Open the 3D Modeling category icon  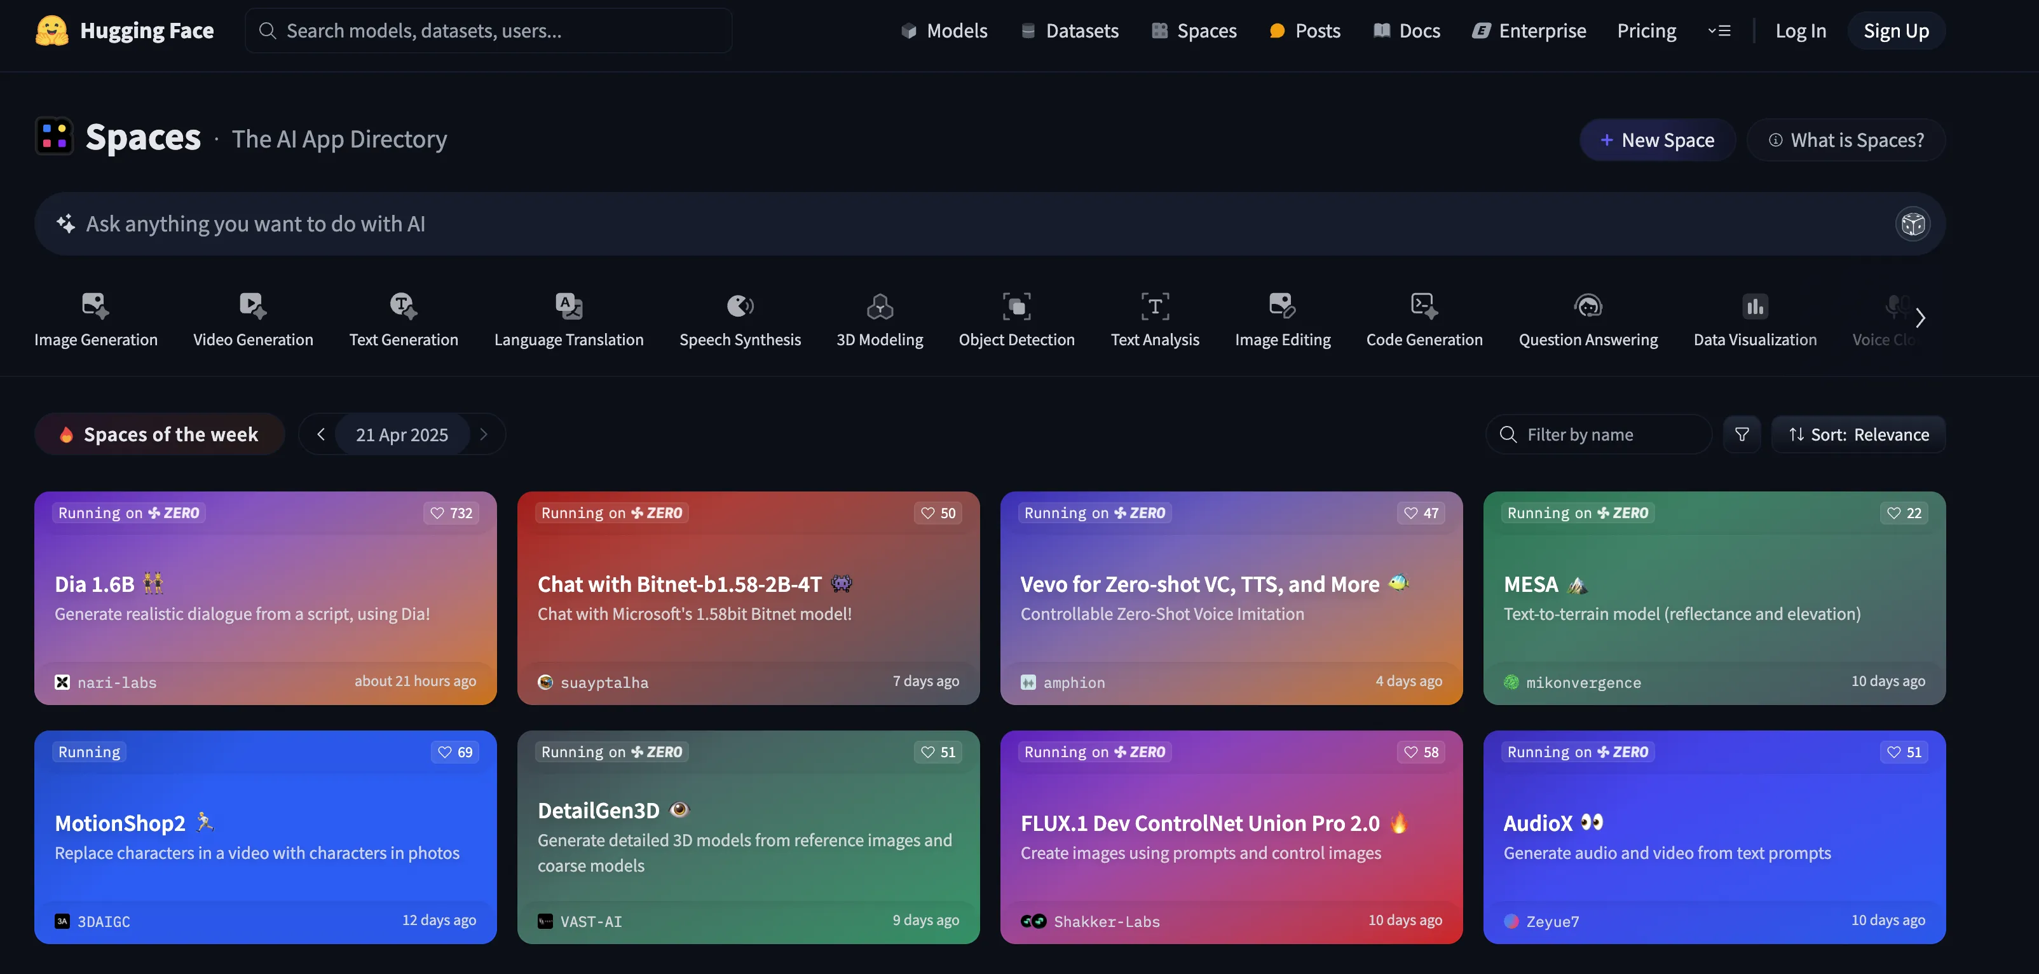[x=880, y=306]
